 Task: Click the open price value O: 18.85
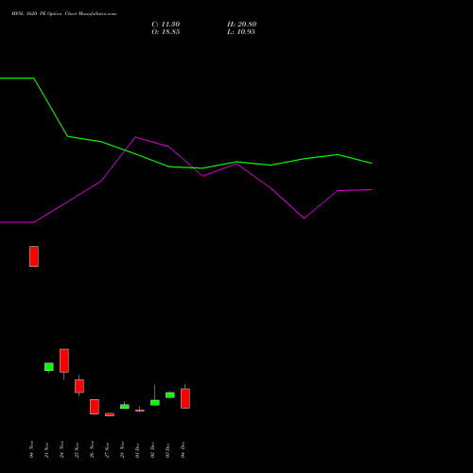click(x=166, y=32)
